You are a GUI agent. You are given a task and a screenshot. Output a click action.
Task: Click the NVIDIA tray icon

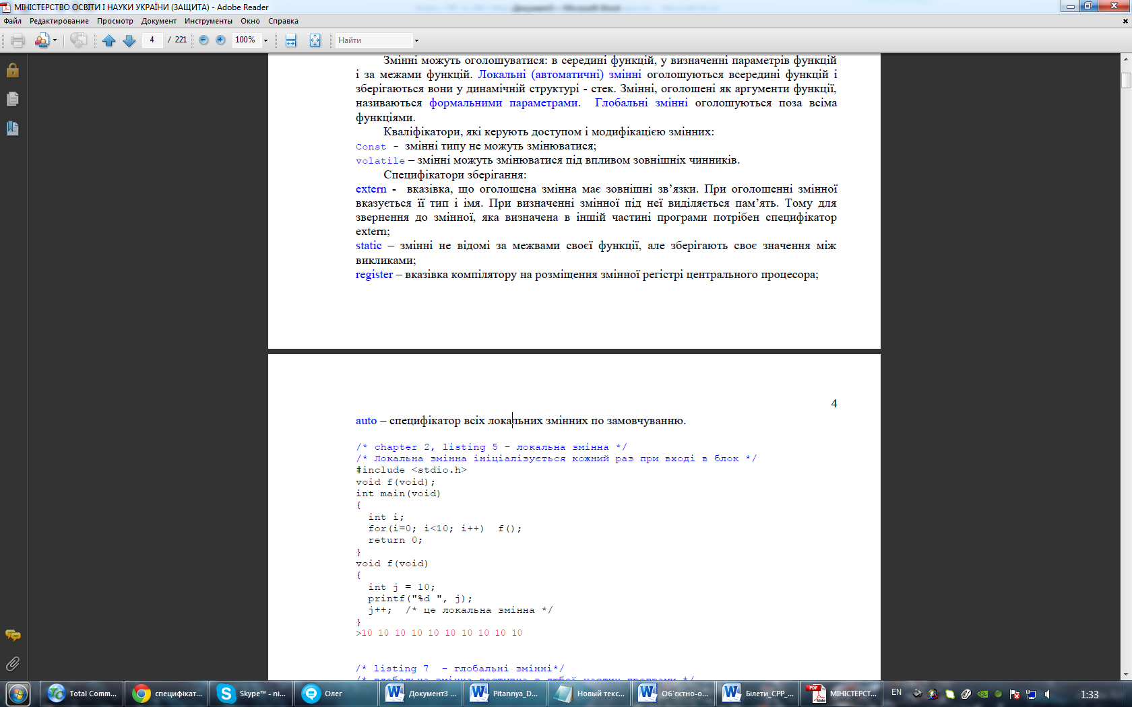[x=982, y=694]
